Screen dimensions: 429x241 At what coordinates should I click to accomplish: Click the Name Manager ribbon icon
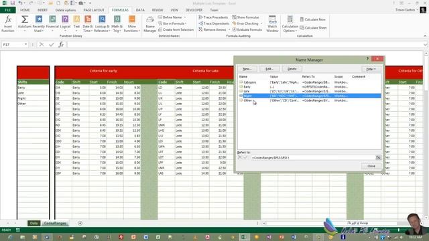(x=150, y=24)
